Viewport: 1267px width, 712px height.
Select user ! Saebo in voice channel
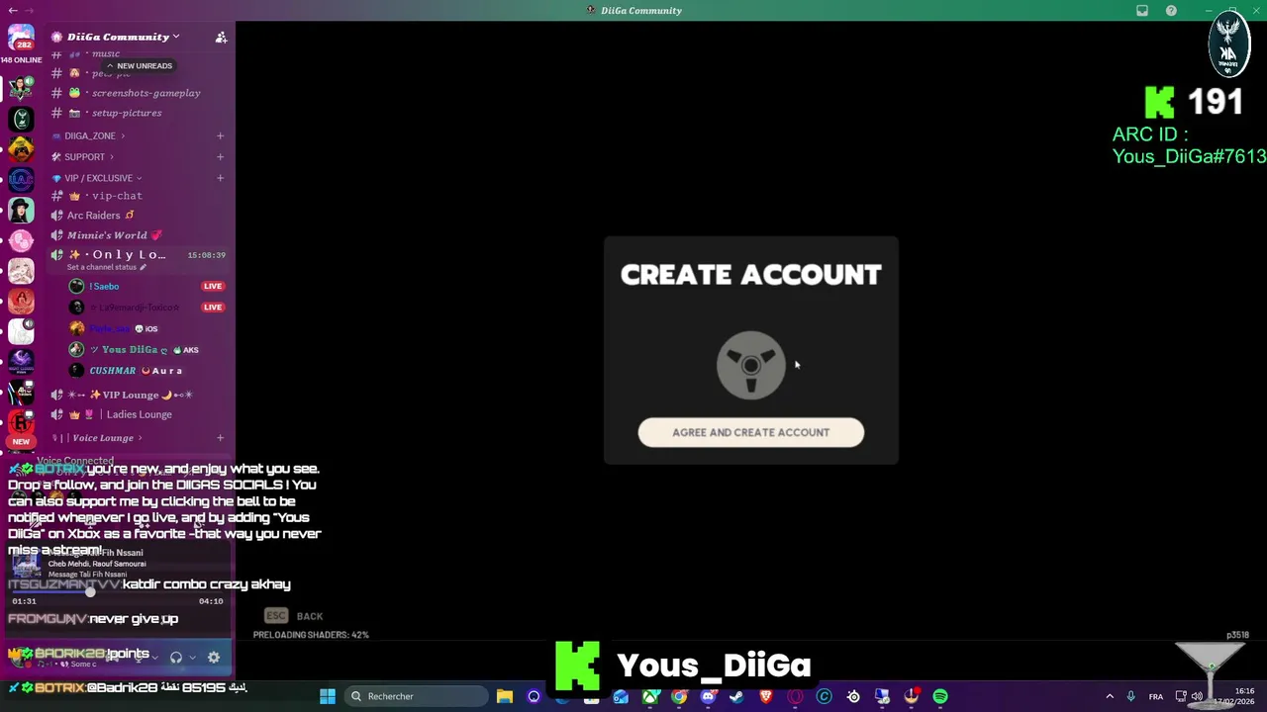pyautogui.click(x=104, y=286)
